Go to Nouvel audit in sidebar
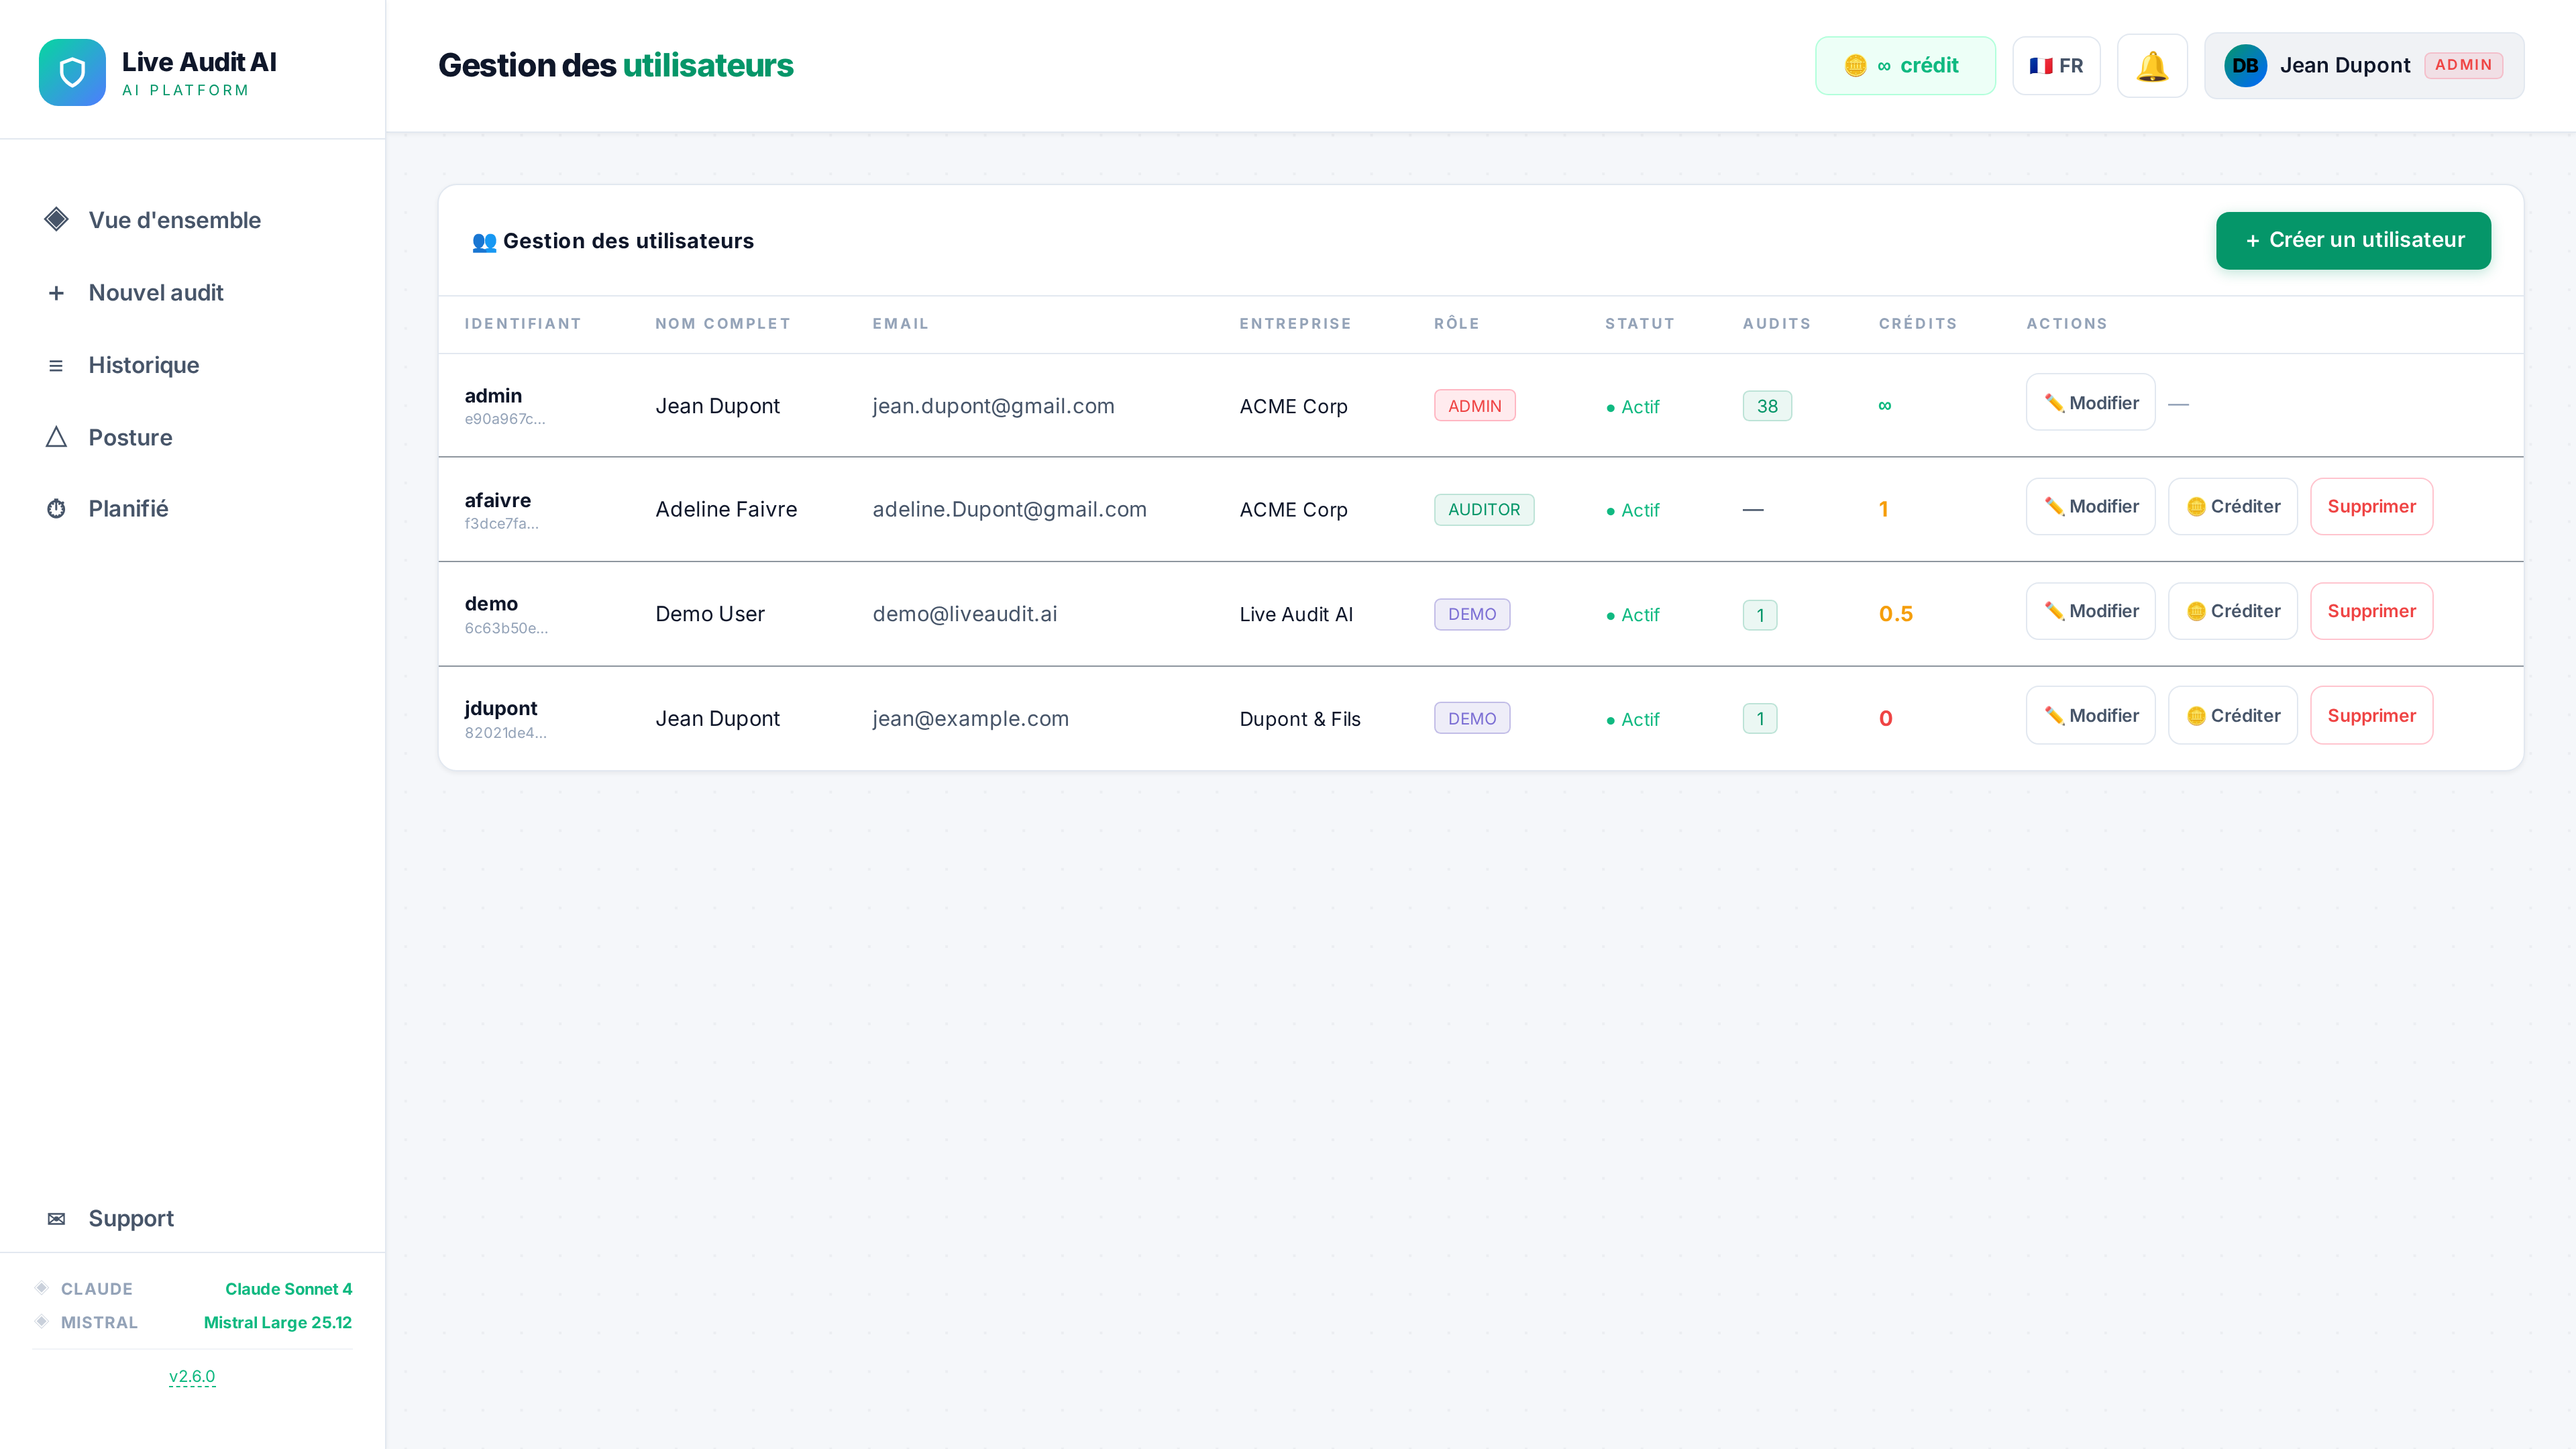This screenshot has width=2576, height=1449. [x=155, y=293]
